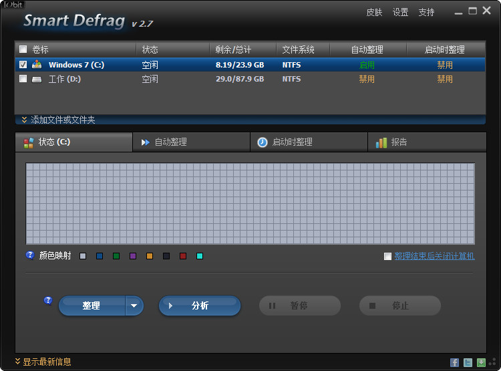
Task: Click NTFS in the C: row
Action: [291, 65]
